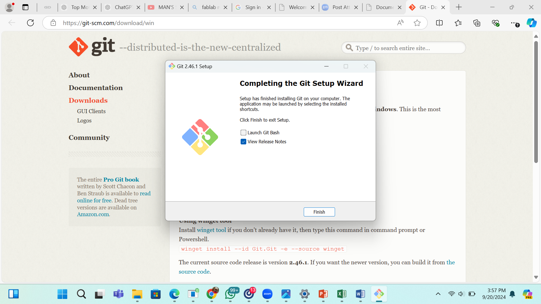Open the Widgets panel icon on taskbar
Image resolution: width=541 pixels, height=304 pixels.
click(x=14, y=294)
